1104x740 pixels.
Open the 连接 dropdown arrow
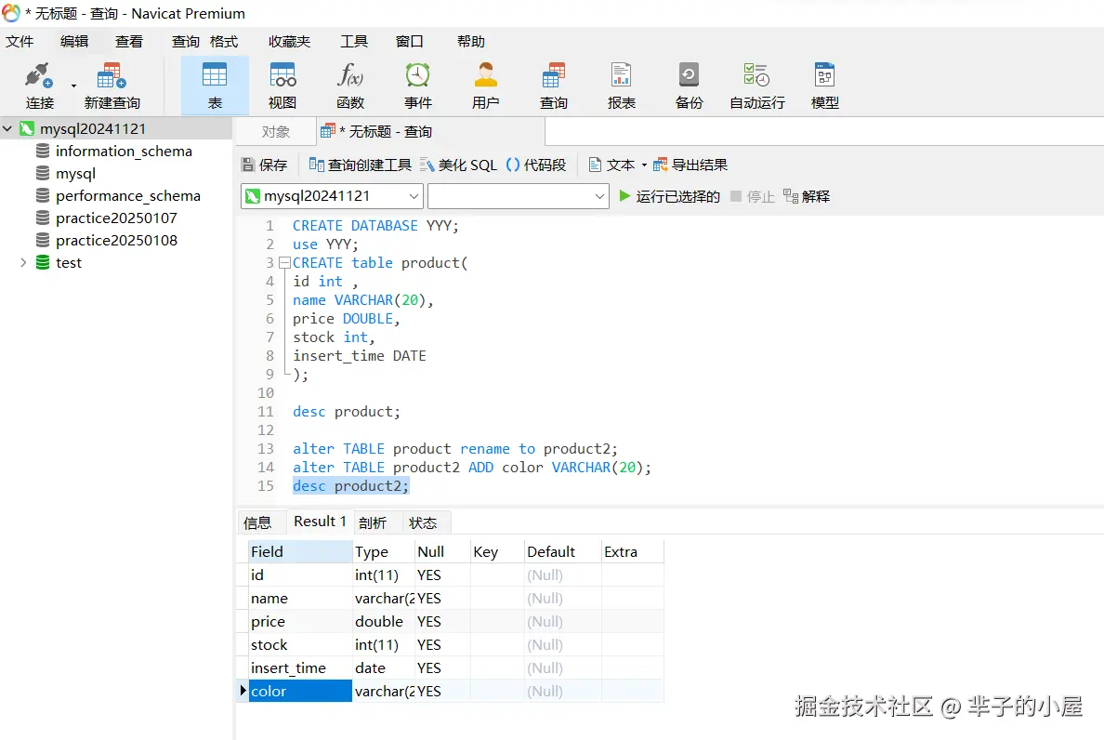click(73, 86)
